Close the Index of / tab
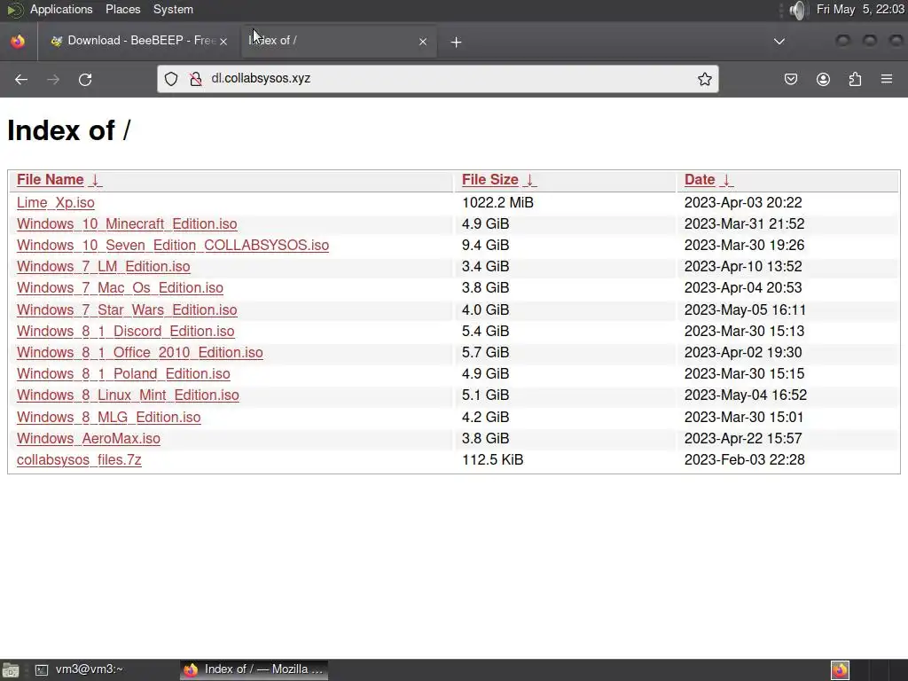The width and height of the screenshot is (908, 681). pos(423,41)
